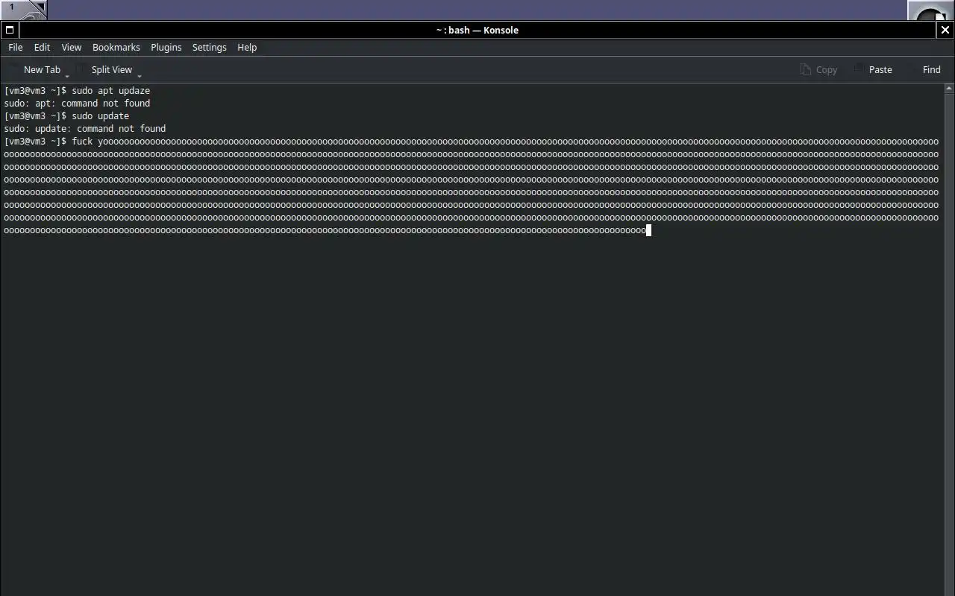Click the "sudo: apt: command not found" output

point(77,103)
